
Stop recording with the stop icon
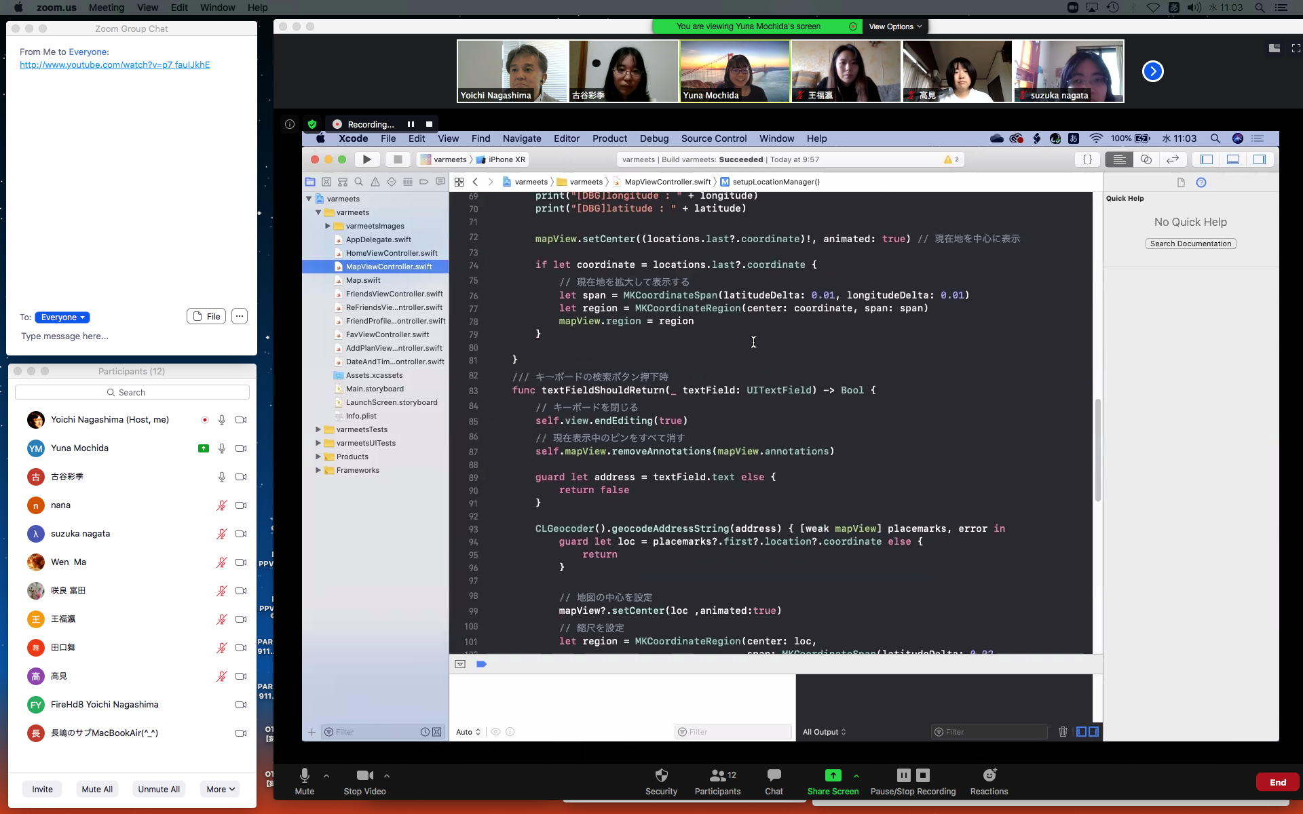(x=429, y=124)
